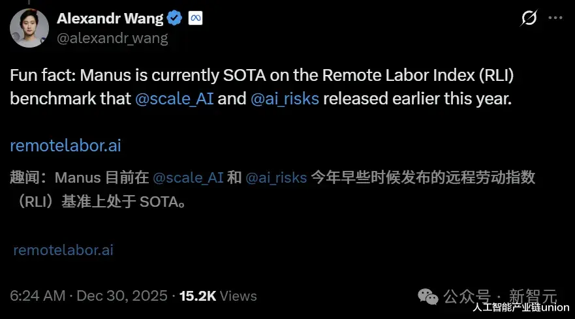Click @ai_risks in the Chinese translation
This screenshot has height=319, width=575.
click(276, 177)
